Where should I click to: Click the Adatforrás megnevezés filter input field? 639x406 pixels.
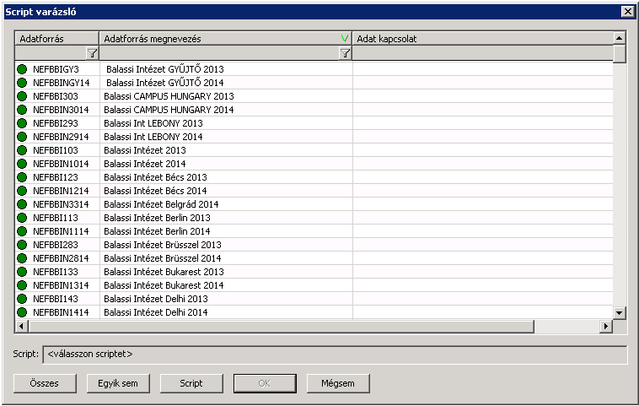point(220,53)
